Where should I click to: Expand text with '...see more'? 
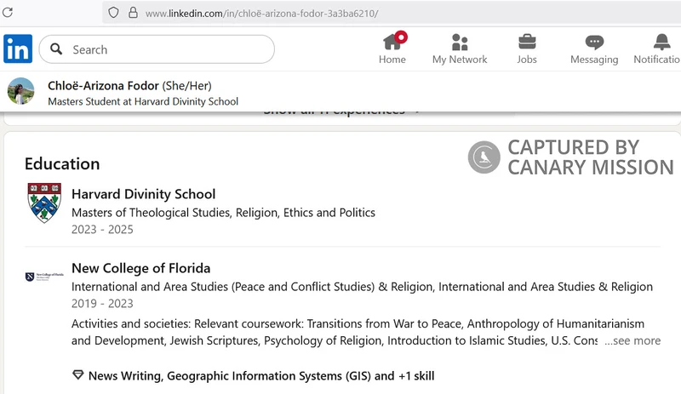[632, 340]
